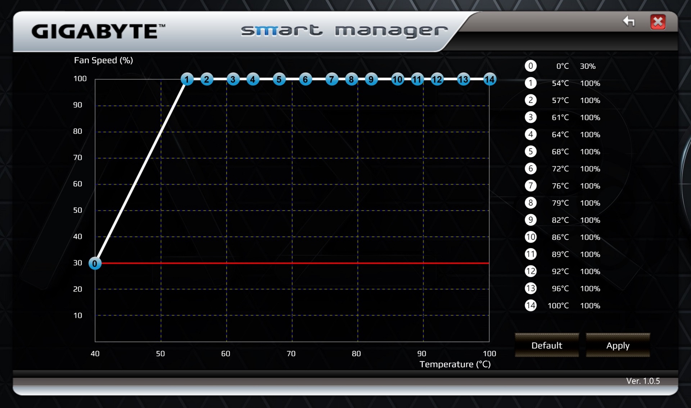Select fan curve point 2 on graph
Screen dimensions: 691x408
click(207, 79)
